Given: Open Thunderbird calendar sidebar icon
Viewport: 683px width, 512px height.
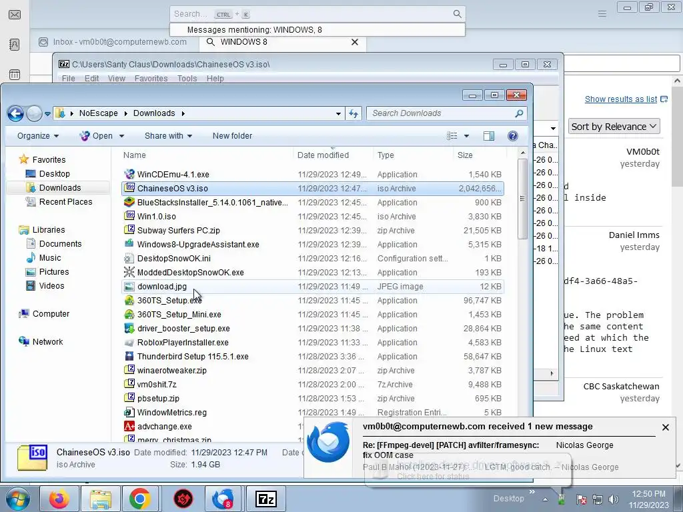Looking at the screenshot, I should click(15, 75).
